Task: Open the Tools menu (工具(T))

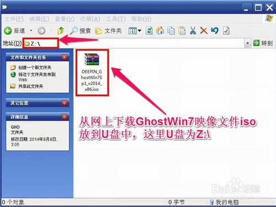Action: (x=115, y=19)
